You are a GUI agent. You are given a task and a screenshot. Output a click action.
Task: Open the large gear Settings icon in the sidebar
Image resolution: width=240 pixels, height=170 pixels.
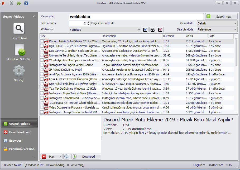19,71
